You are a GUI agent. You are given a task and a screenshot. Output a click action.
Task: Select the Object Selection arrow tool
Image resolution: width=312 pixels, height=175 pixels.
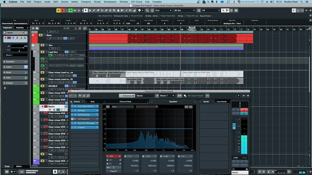tap(85, 10)
